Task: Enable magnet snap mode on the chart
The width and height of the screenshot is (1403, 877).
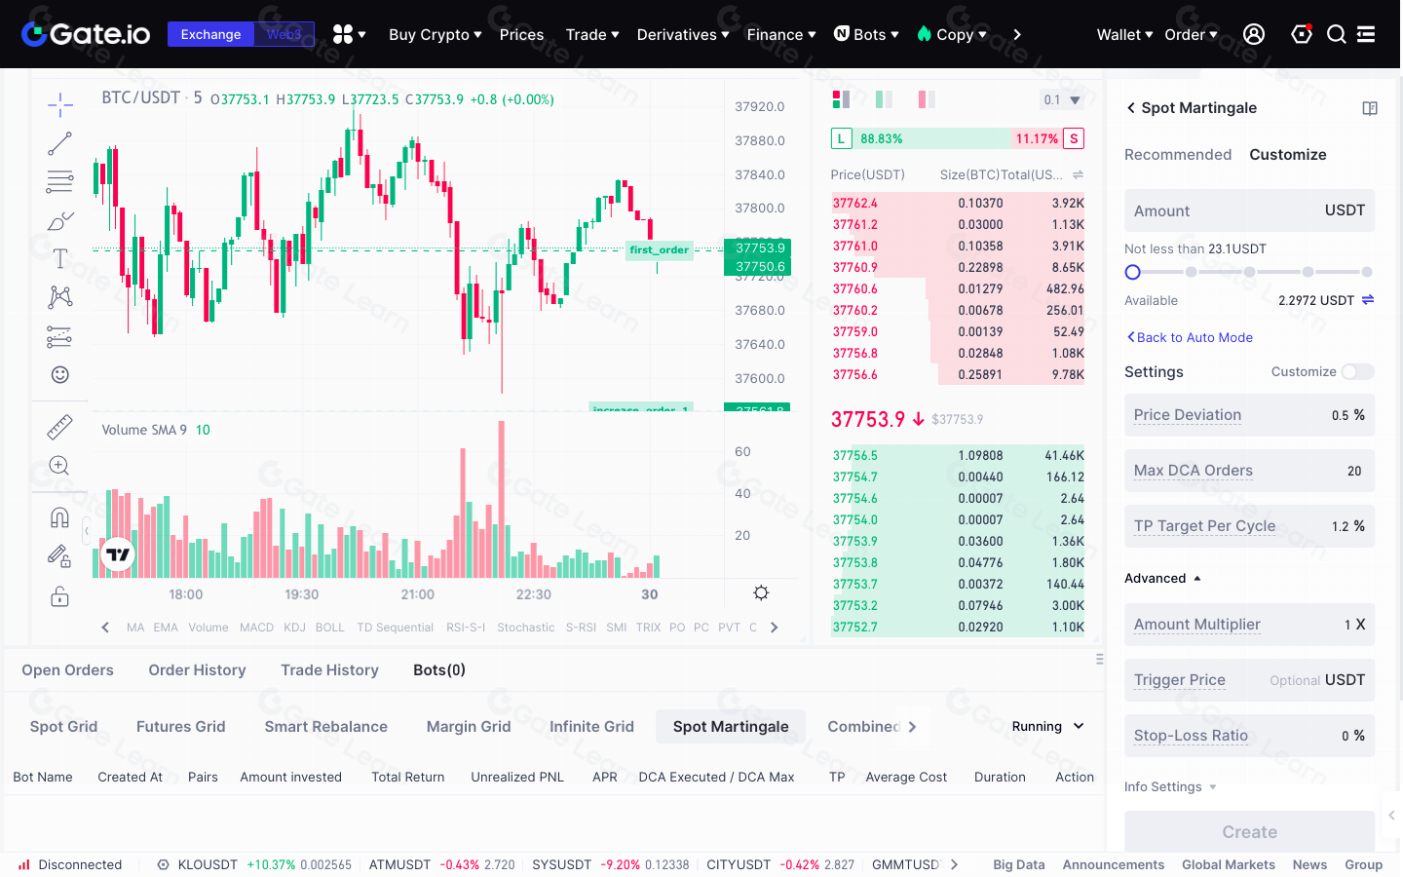Action: pyautogui.click(x=59, y=516)
